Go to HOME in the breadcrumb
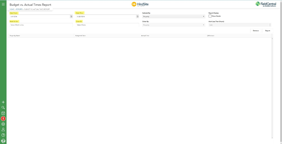Image resolution: width=282 pixels, height=144 pixels. [12, 9]
